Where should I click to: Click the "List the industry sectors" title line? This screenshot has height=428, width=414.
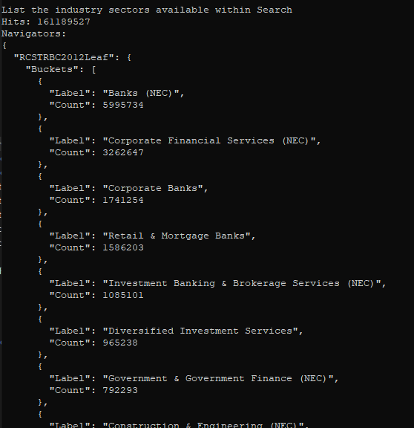[x=147, y=10]
